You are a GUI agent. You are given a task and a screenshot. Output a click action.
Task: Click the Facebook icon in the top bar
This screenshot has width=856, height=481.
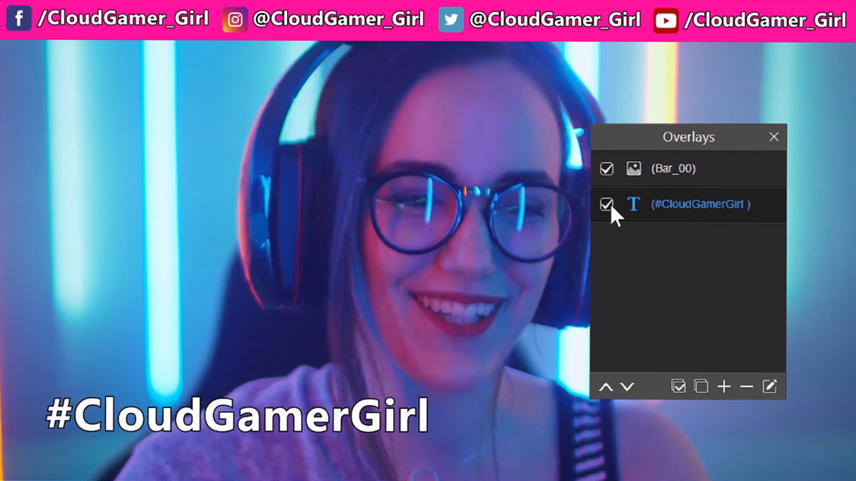click(19, 19)
